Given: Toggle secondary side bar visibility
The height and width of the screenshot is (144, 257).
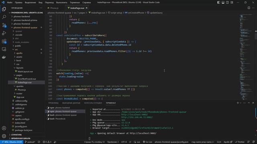Looking at the screenshot, I should click(227, 2).
